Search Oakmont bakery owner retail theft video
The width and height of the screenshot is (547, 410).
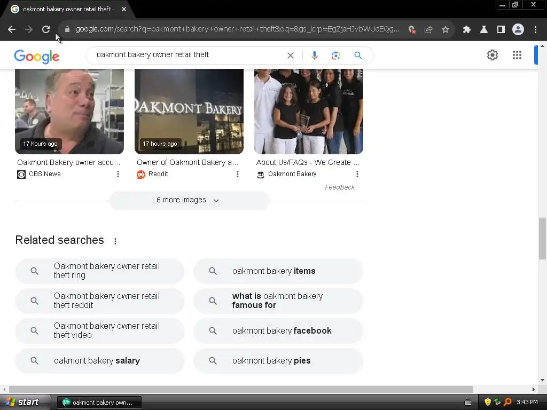click(x=99, y=330)
